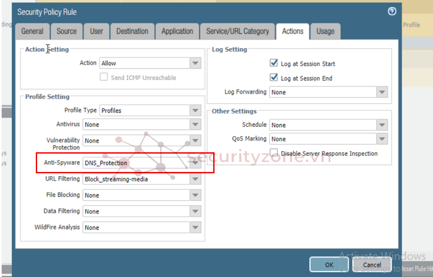Click the Cancel button
This screenshot has width=433, height=277.
[372, 265]
